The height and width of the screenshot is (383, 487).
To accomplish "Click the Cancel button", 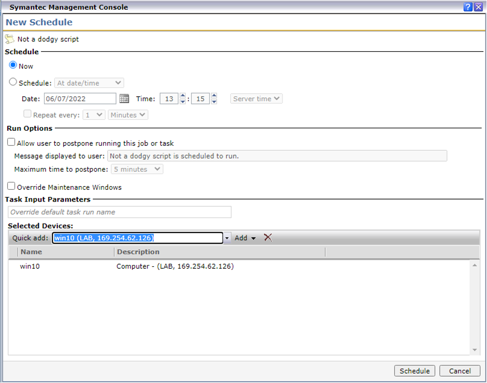I will click(x=460, y=371).
